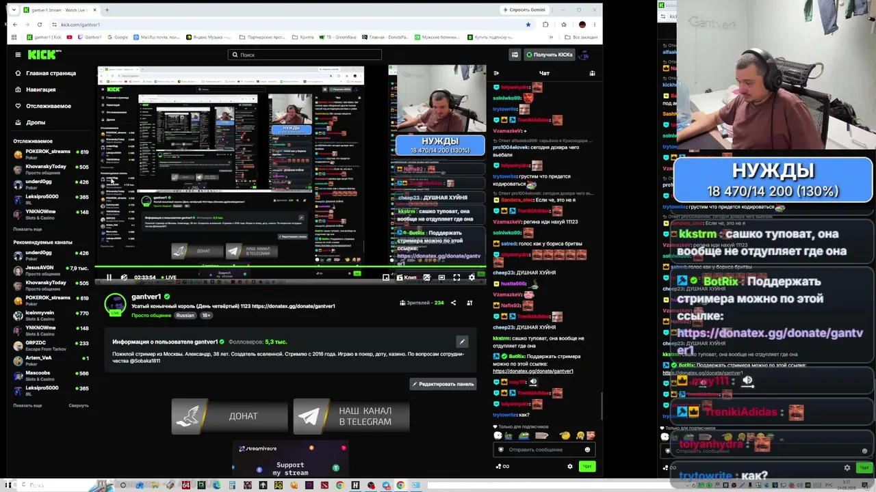Open the browser extensions menu

(x=545, y=25)
